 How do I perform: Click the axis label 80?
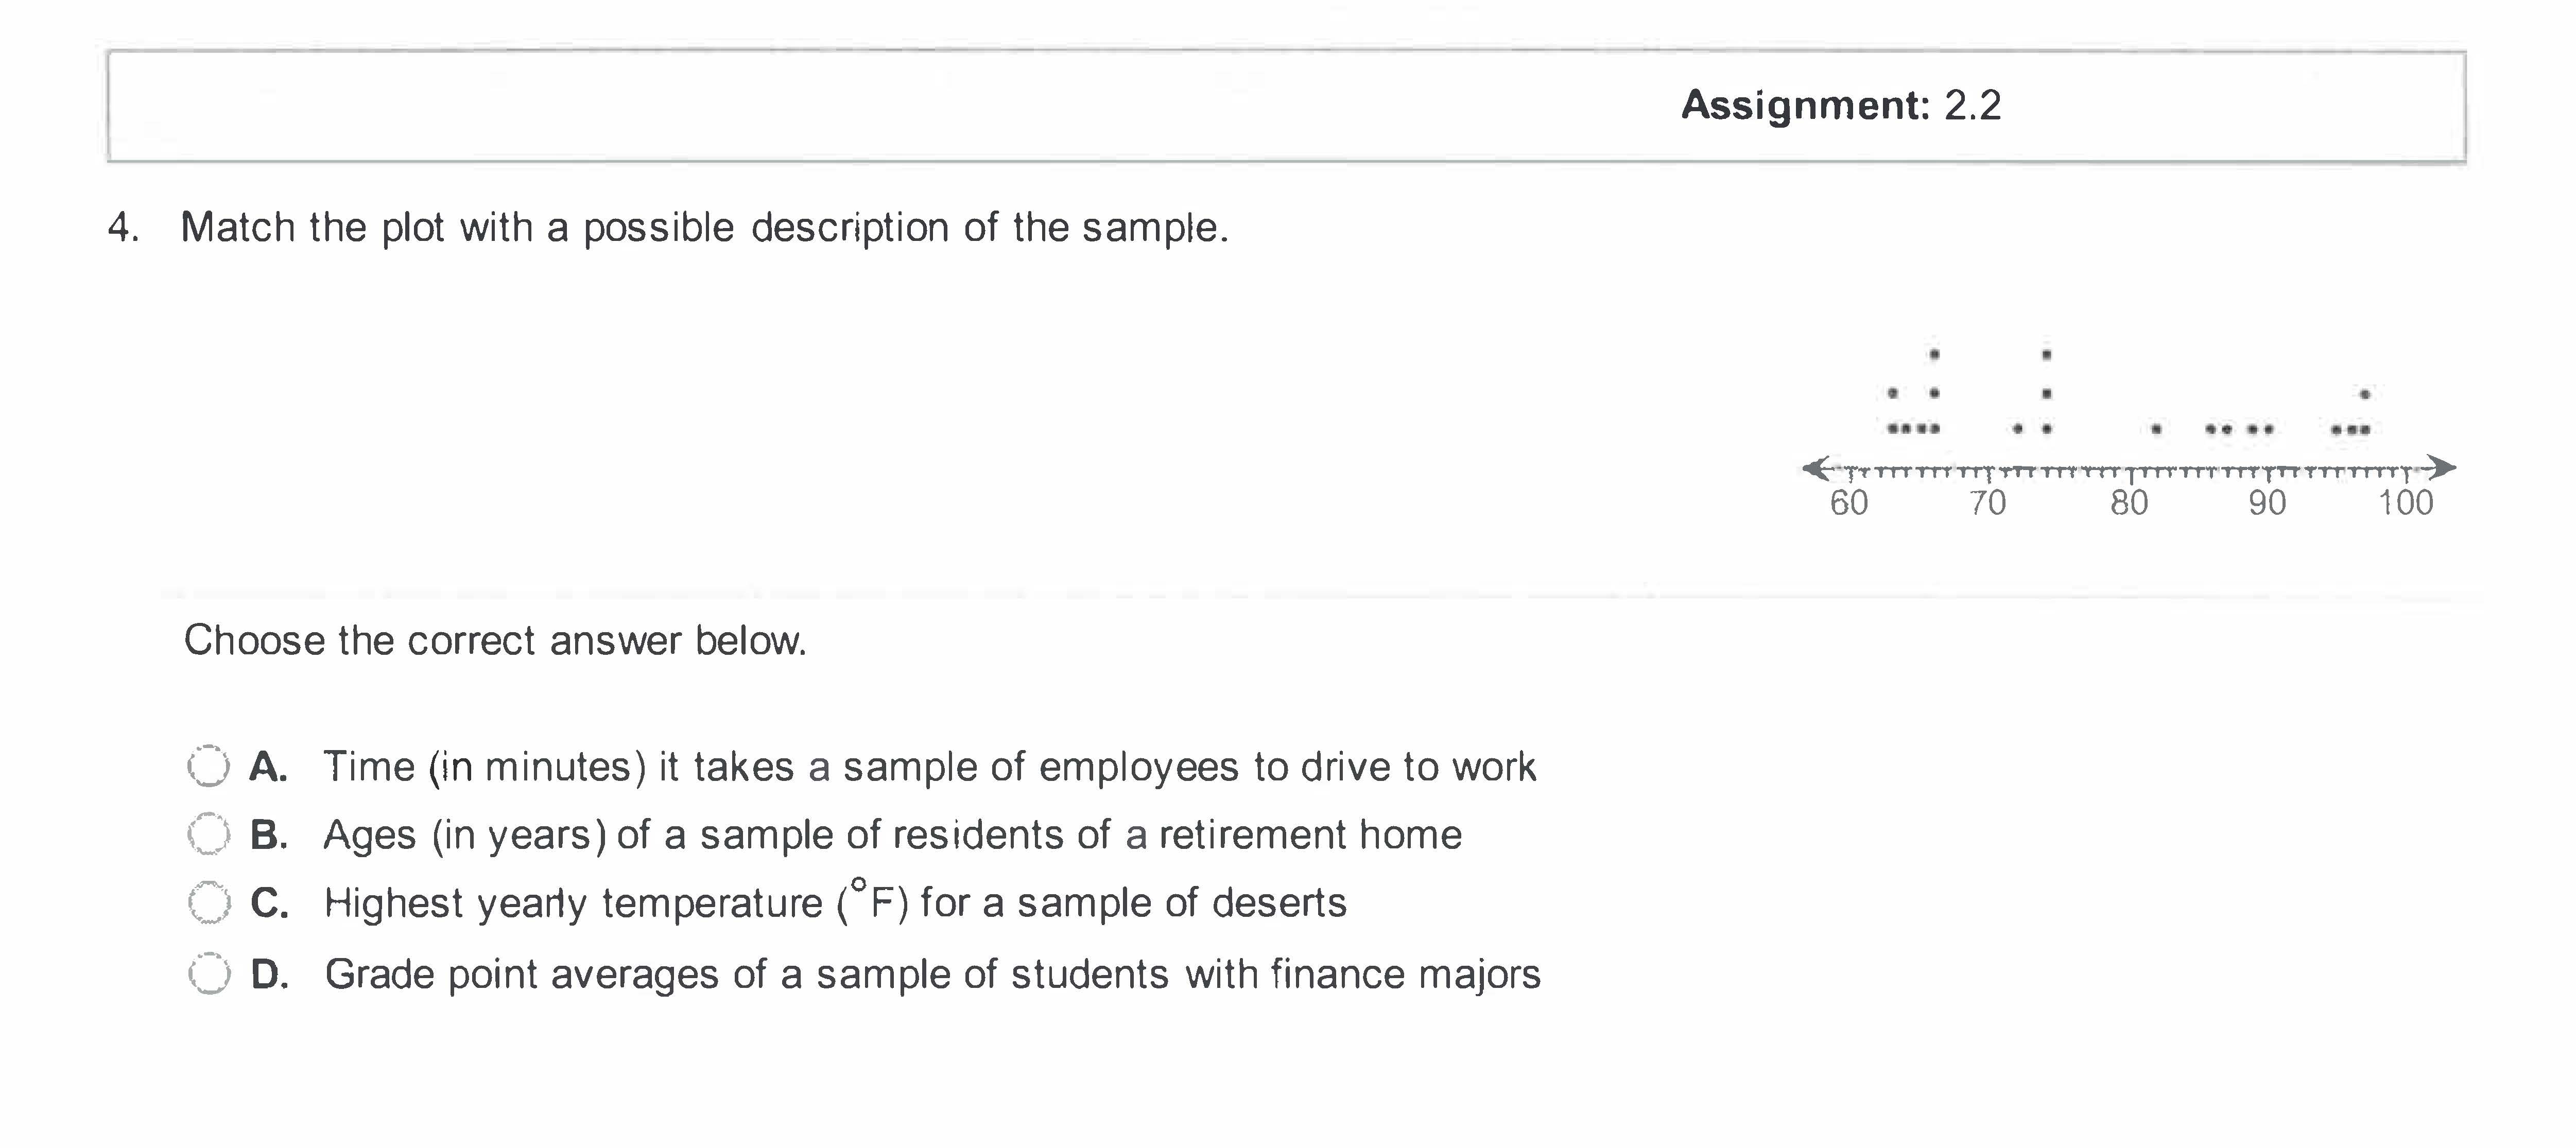(x=2129, y=502)
